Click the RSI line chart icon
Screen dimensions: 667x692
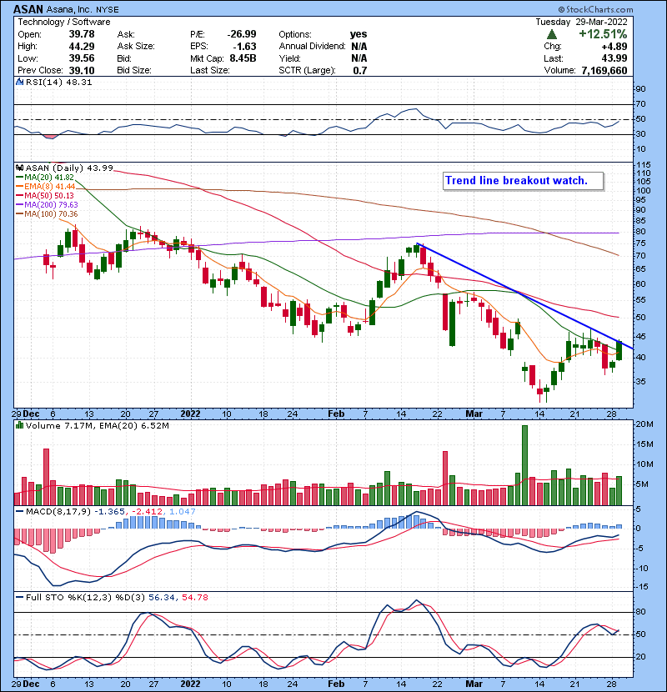coord(19,82)
